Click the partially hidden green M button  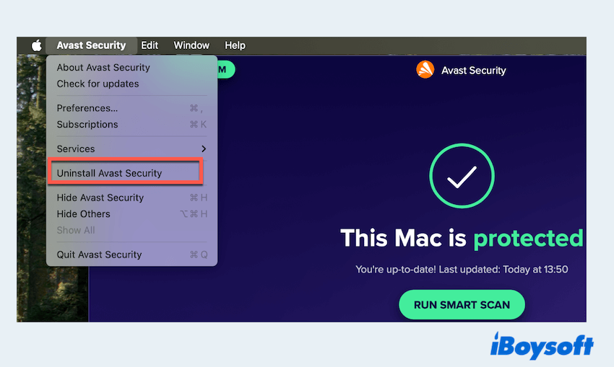(226, 69)
